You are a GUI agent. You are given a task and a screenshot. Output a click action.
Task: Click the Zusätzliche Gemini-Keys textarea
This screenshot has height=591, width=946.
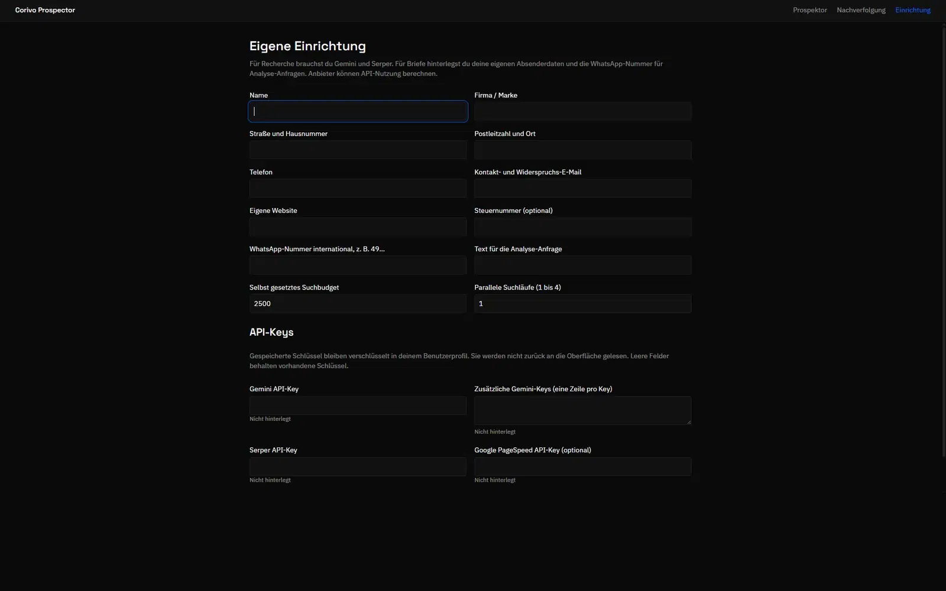(582, 410)
